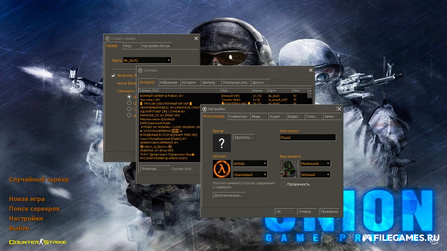447x251 pixels.
Task: Click the server list scroll-up arrow
Action: pos(310,91)
